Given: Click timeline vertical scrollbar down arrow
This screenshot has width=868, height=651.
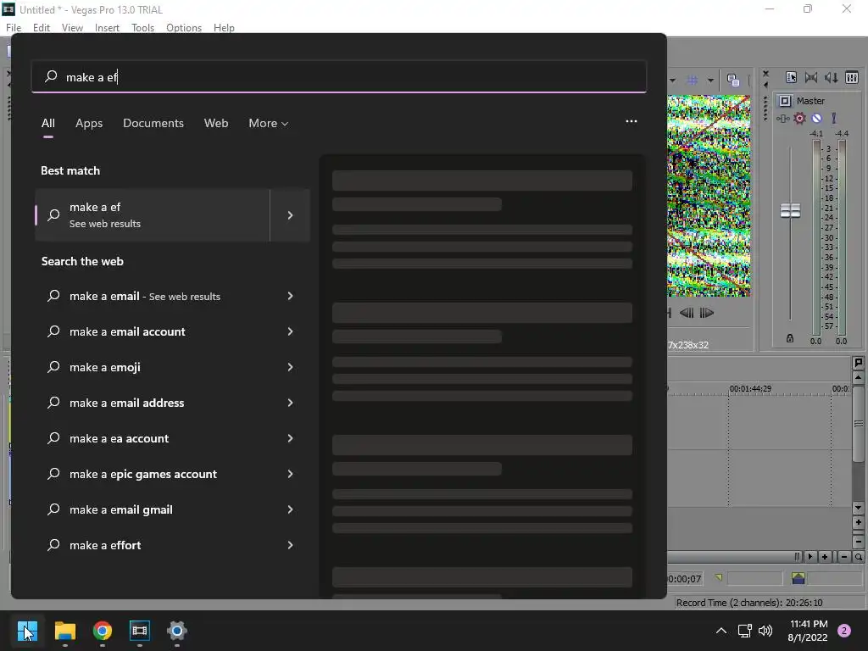Looking at the screenshot, I should click(x=858, y=508).
